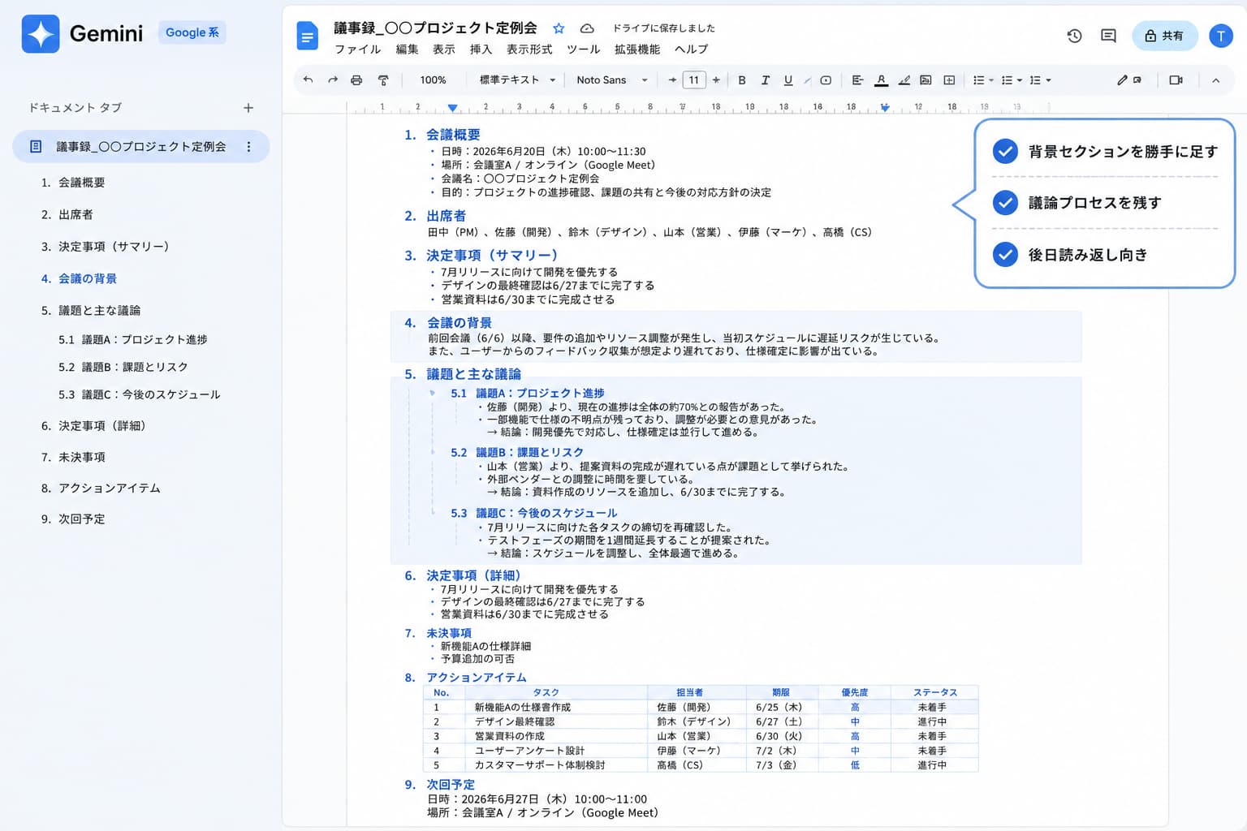Click the document title in the header
Viewport: 1247px width, 831px height.
coord(435,28)
